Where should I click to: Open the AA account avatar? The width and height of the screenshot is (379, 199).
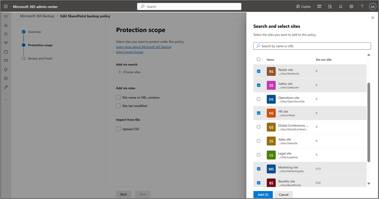click(x=372, y=7)
